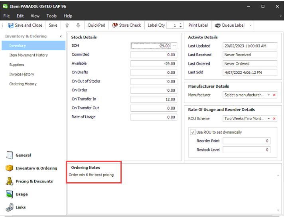Open the ROU Scheme dropdown

click(x=269, y=118)
